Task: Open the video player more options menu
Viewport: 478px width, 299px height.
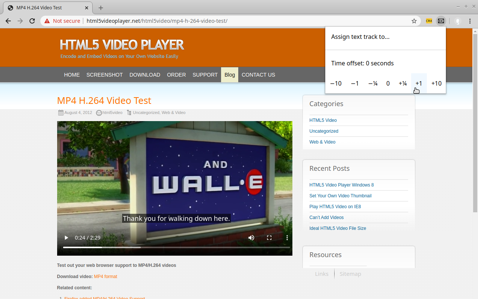Action: coord(287,238)
